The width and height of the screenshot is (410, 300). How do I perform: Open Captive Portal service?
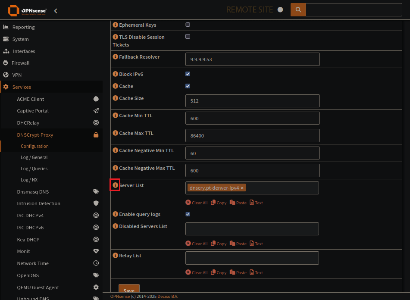click(x=33, y=111)
